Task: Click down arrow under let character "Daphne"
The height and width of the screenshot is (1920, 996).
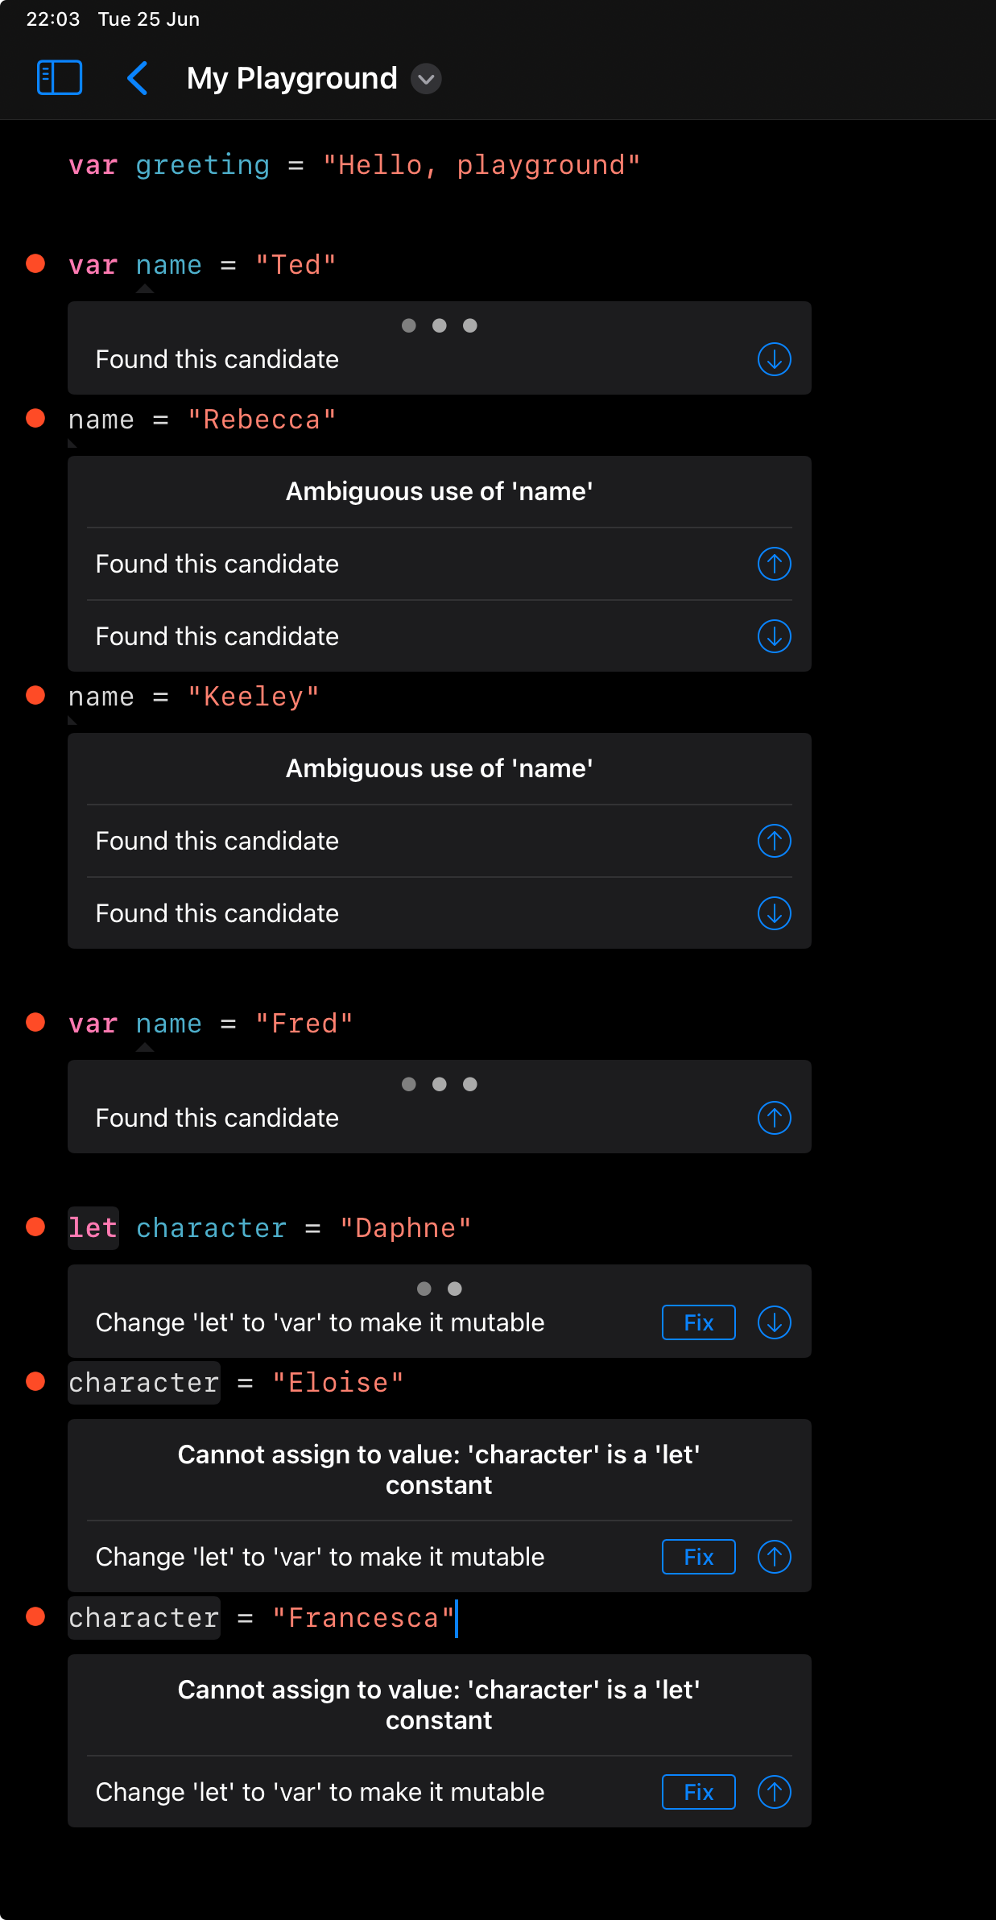Action: pyautogui.click(x=774, y=1322)
